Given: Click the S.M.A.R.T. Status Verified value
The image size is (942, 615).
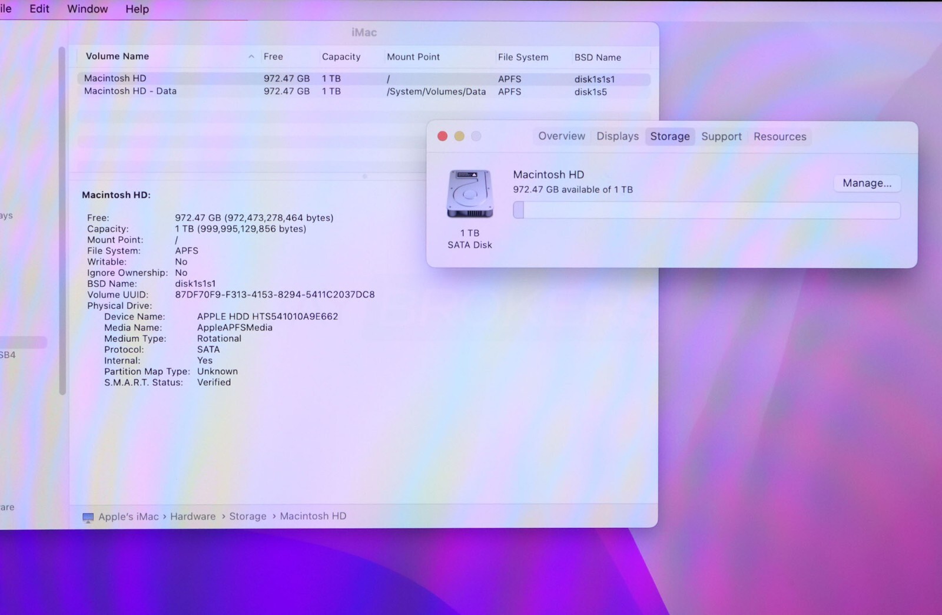Looking at the screenshot, I should (214, 382).
